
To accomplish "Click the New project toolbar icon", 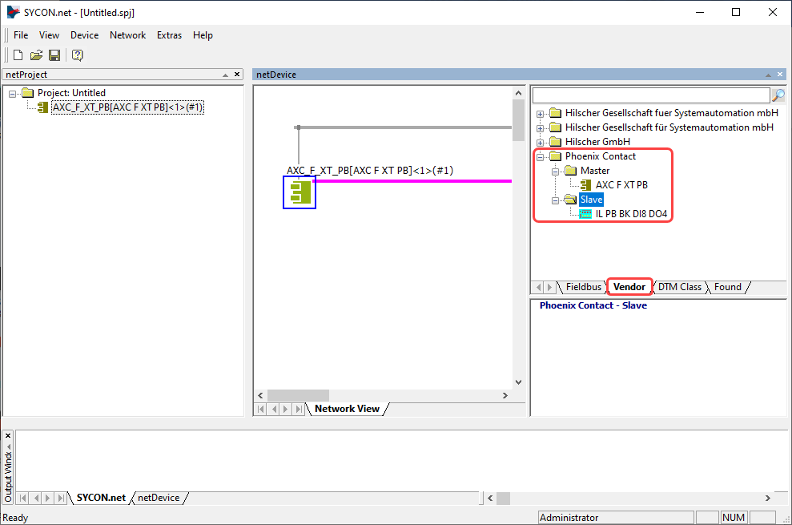I will (18, 55).
